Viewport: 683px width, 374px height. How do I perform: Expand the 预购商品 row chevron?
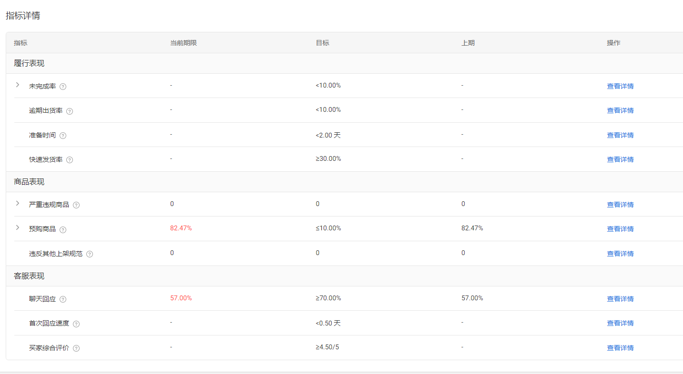coord(18,227)
